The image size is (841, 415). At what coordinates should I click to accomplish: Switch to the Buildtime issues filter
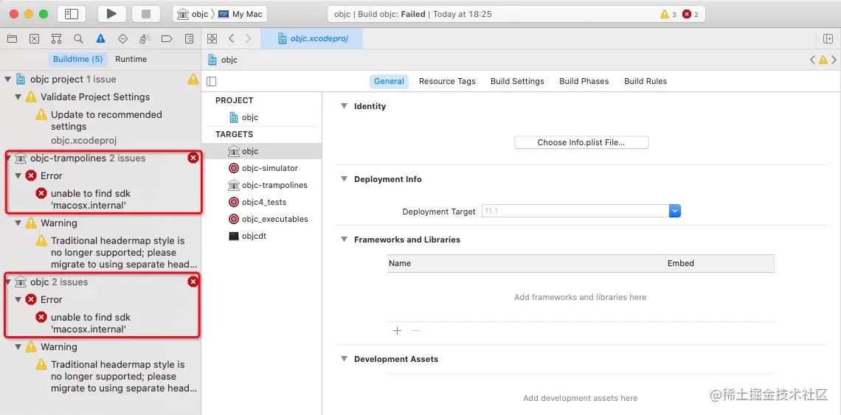click(77, 59)
